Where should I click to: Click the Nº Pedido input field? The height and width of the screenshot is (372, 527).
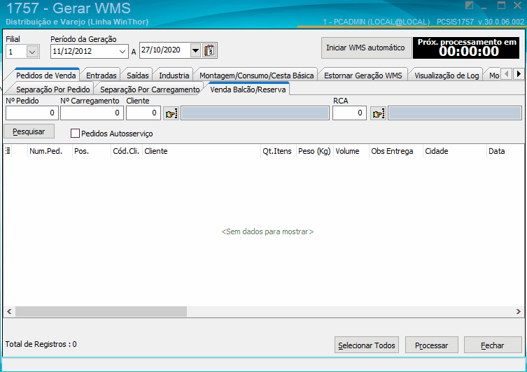tap(32, 113)
